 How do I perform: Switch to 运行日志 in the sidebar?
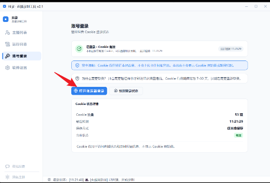point(21,44)
